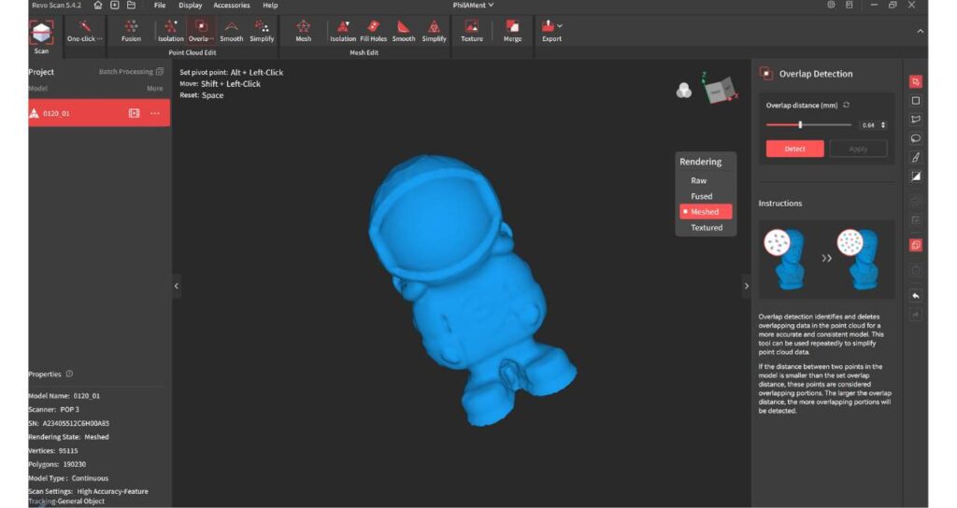This screenshot has height=508, width=957.
Task: Select model 0120_01 in project list
Action: tap(99, 113)
